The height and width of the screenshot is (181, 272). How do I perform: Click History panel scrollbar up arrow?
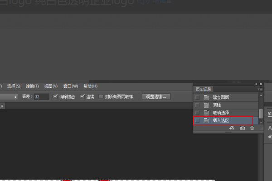pyautogui.click(x=261, y=95)
